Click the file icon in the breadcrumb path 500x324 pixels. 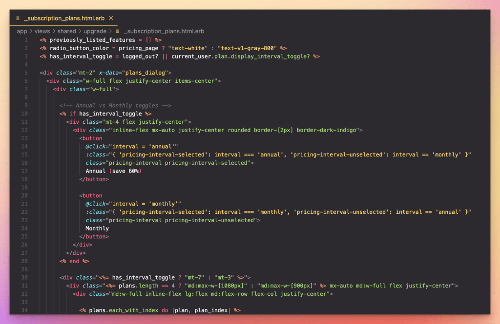click(118, 31)
